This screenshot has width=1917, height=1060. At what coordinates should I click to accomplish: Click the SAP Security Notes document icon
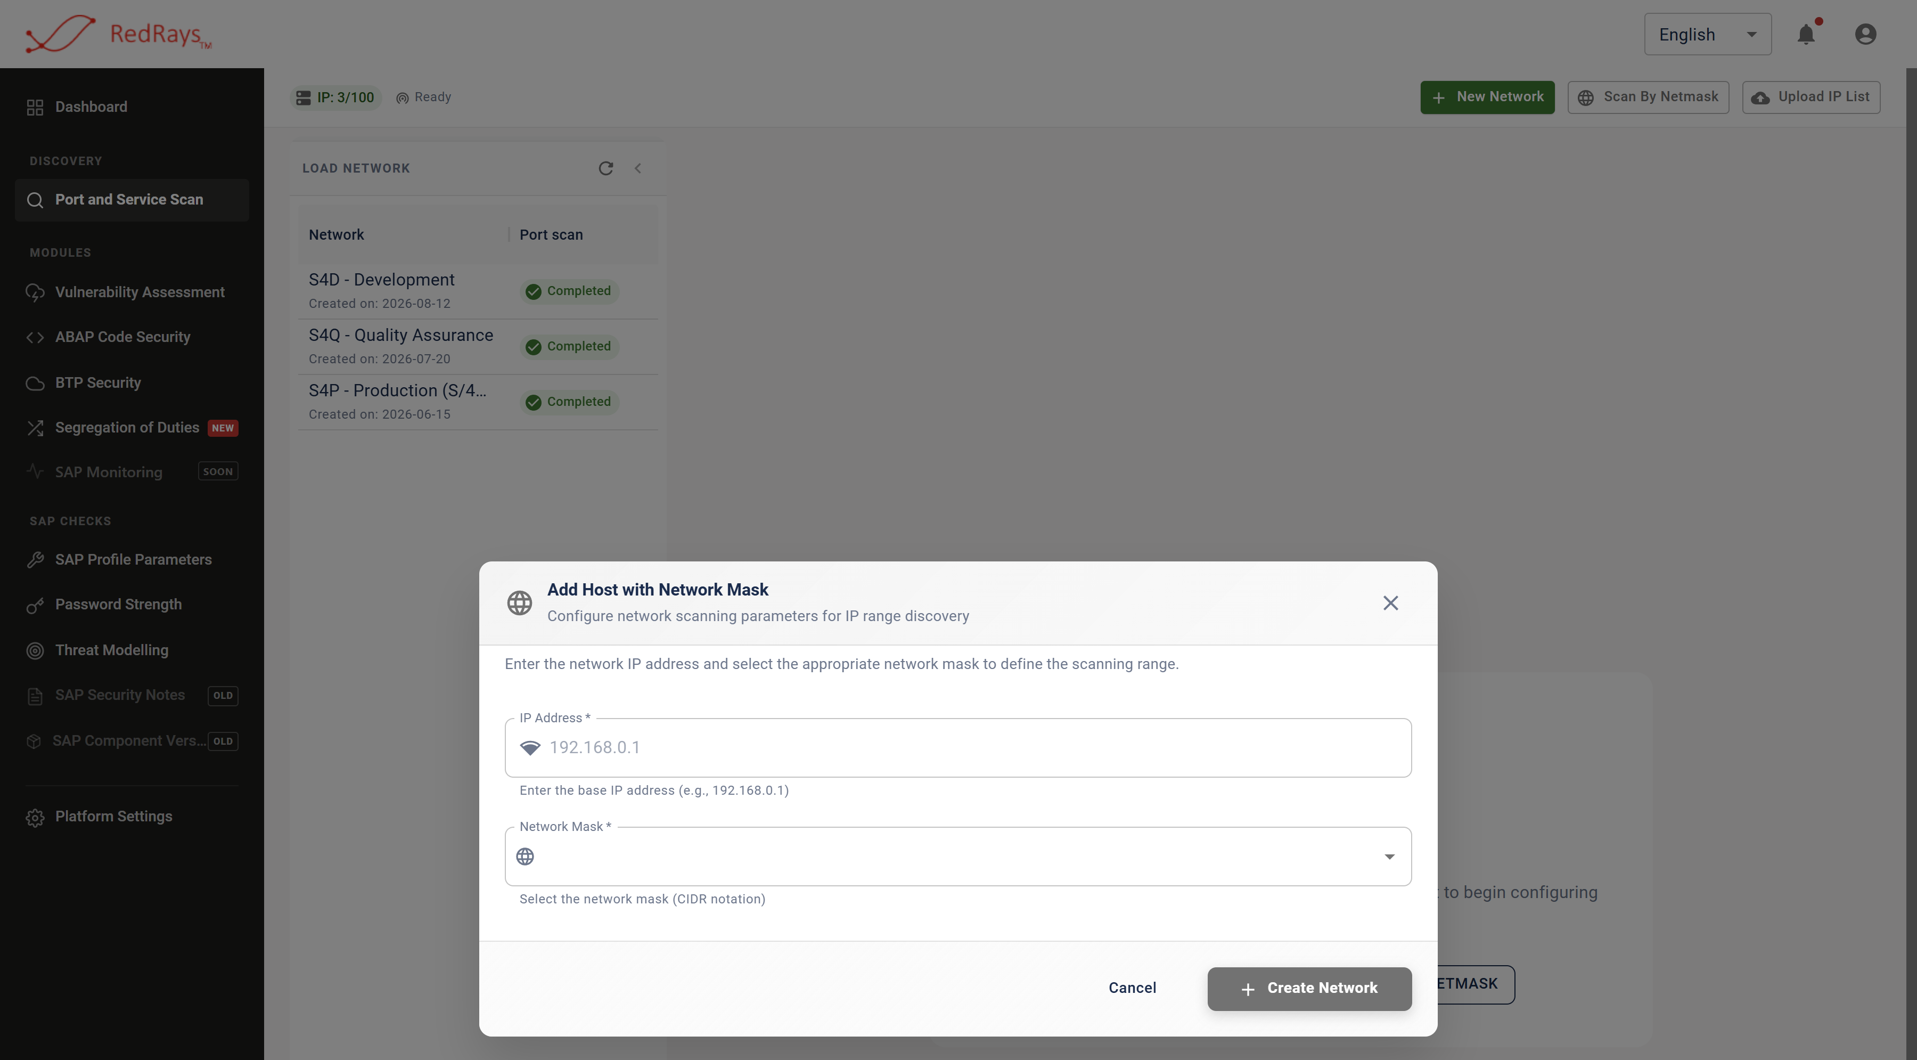click(35, 696)
